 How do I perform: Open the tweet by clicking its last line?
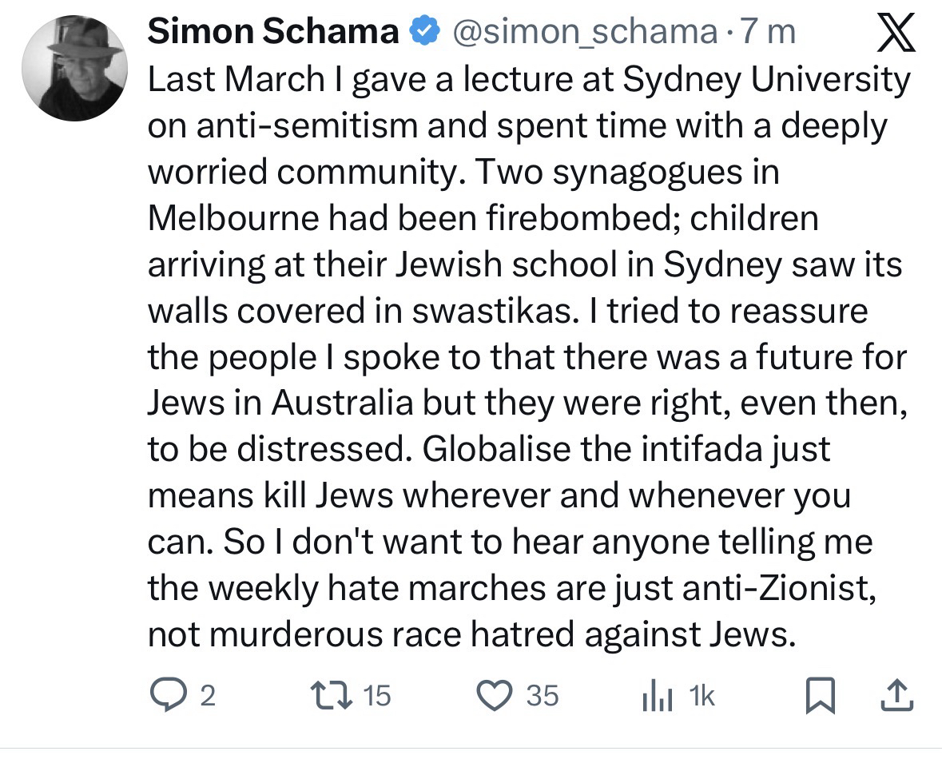coord(471,634)
